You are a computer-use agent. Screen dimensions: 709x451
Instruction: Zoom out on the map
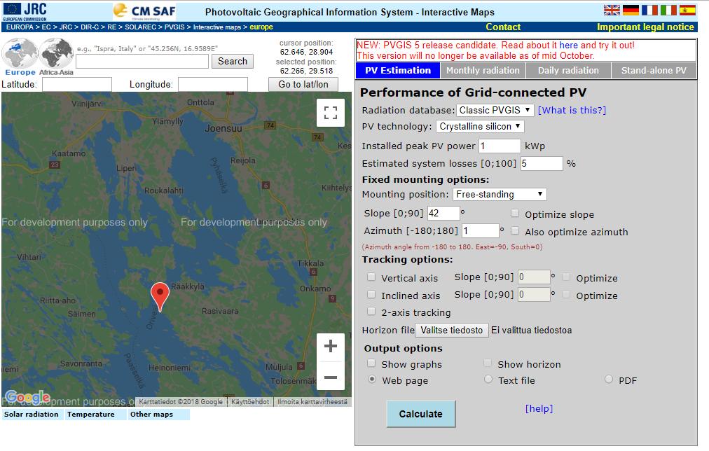(x=331, y=377)
